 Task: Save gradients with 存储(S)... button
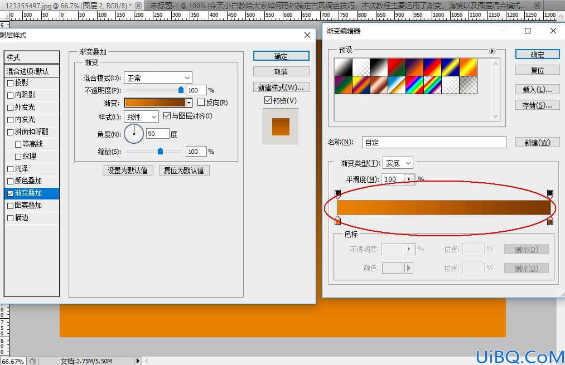coord(537,105)
